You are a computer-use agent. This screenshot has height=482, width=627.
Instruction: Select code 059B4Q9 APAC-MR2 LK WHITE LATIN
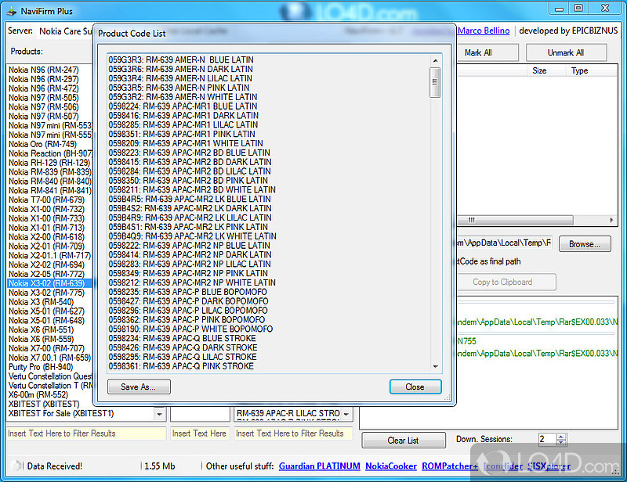pyautogui.click(x=192, y=236)
